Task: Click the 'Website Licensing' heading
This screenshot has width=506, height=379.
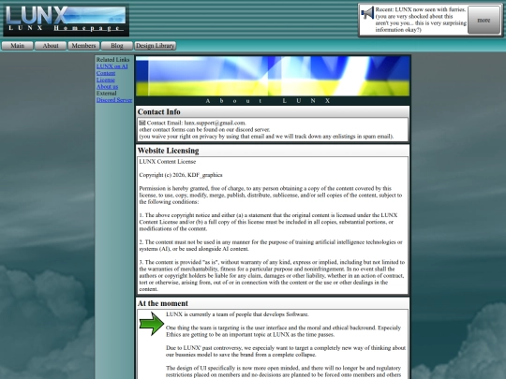Action: (x=168, y=151)
